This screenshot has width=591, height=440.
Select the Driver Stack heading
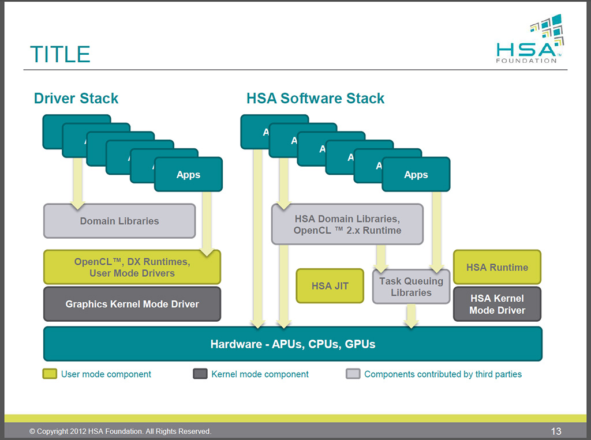[76, 98]
